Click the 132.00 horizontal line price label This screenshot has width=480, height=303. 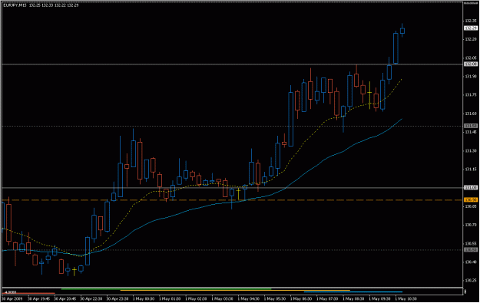pos(471,64)
